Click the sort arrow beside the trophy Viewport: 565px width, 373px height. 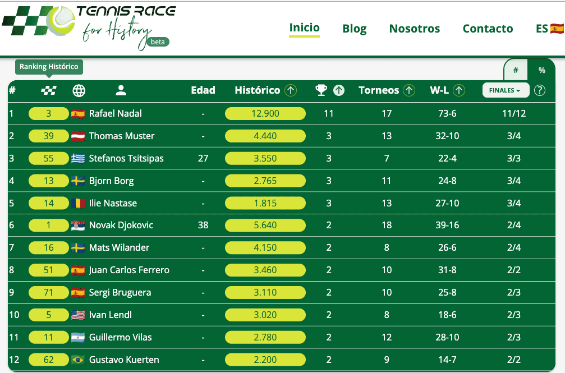click(339, 90)
